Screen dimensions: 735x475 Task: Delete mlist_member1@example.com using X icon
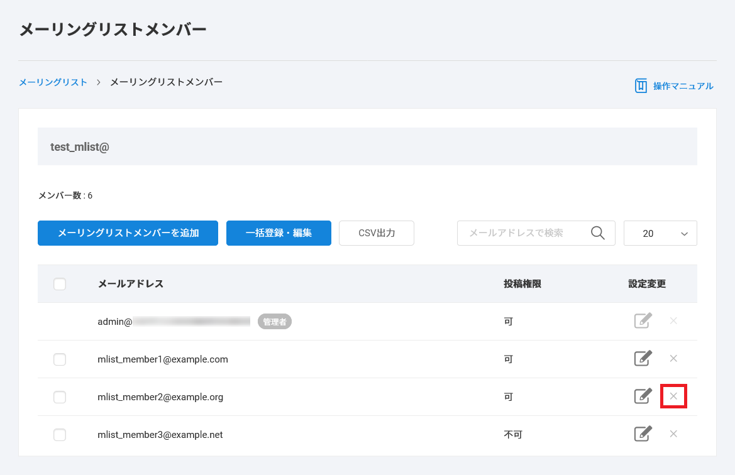click(x=673, y=359)
